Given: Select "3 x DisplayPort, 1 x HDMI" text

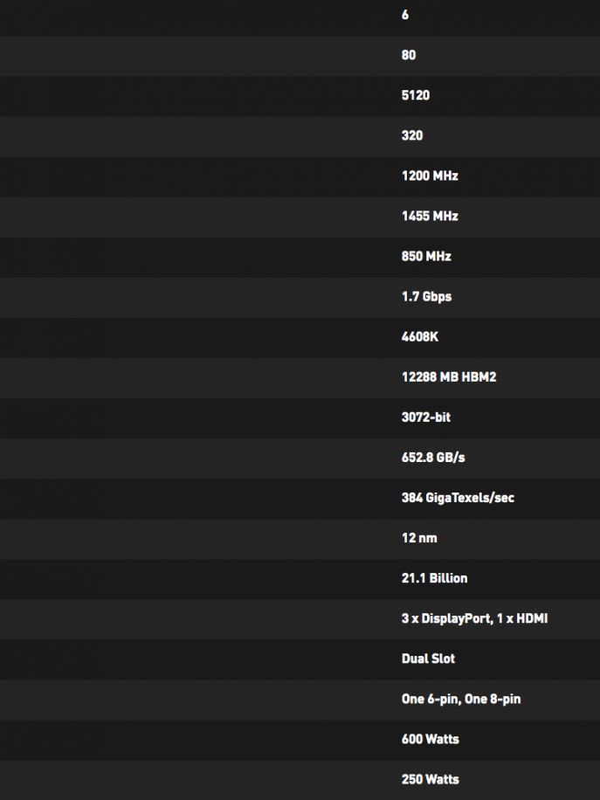Looking at the screenshot, I should (474, 617).
